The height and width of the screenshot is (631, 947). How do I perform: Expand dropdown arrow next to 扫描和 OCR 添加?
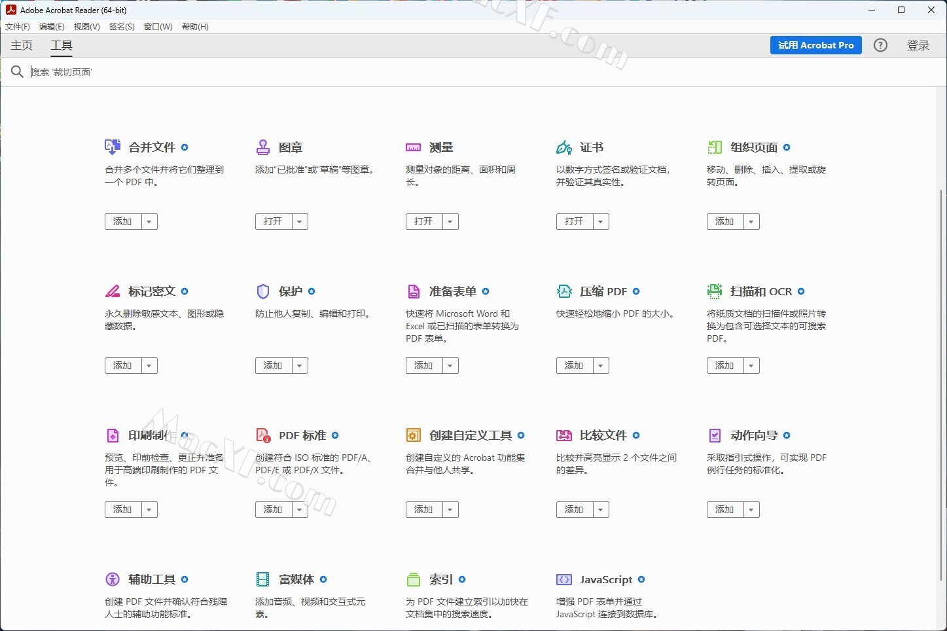tap(751, 365)
